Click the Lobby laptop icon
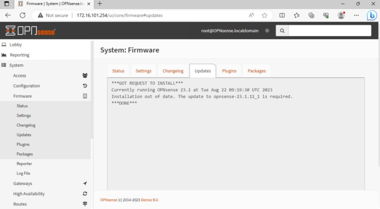The height and width of the screenshot is (209, 380). pos(4,45)
